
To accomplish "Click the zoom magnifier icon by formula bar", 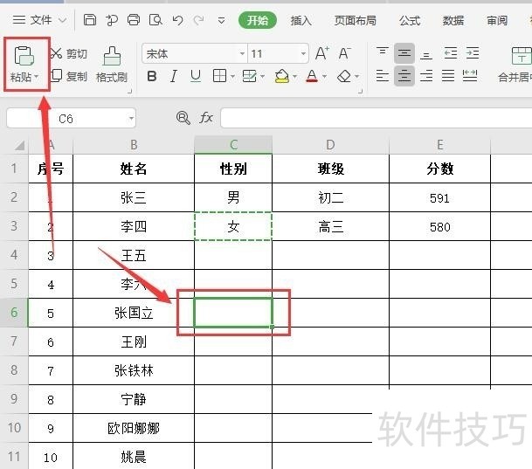I will 183,118.
